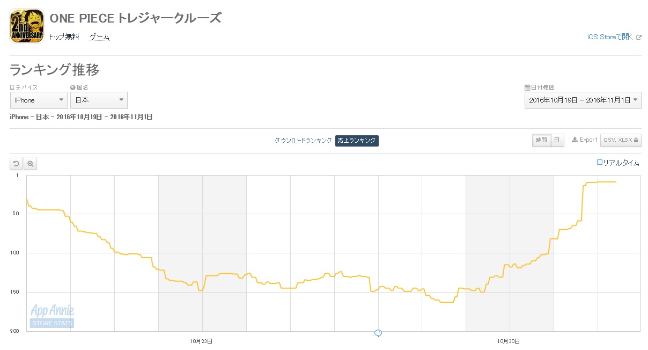Click the magnifier zoom icon above chart
The height and width of the screenshot is (350, 648).
point(31,163)
